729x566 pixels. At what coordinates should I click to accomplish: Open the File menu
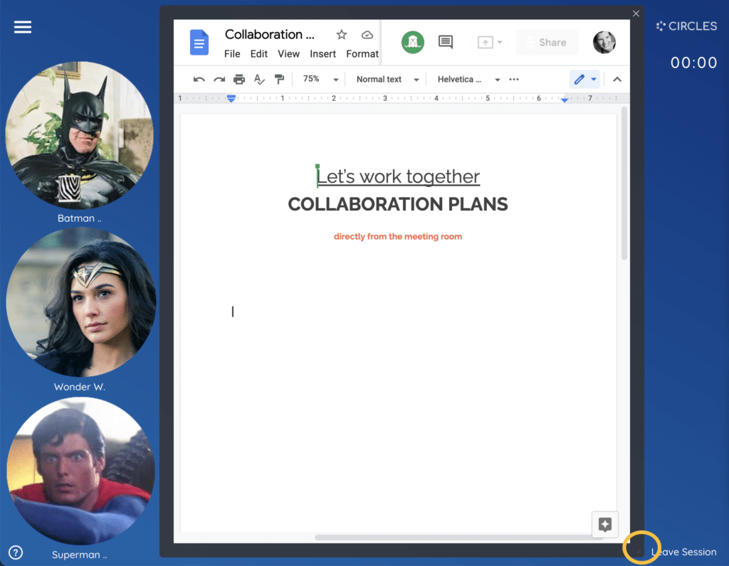(232, 54)
